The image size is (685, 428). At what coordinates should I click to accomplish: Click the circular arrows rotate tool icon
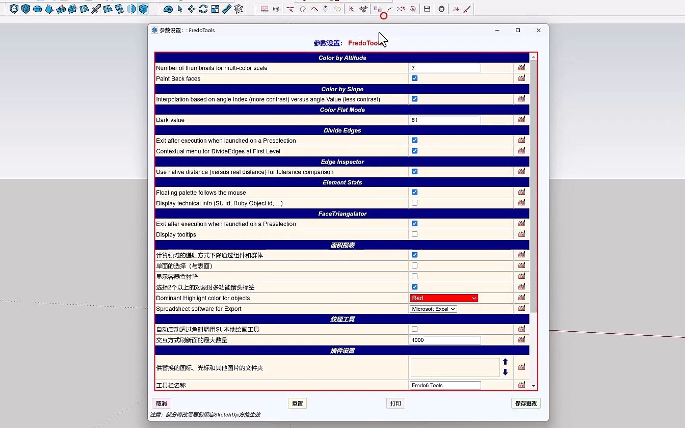(203, 9)
